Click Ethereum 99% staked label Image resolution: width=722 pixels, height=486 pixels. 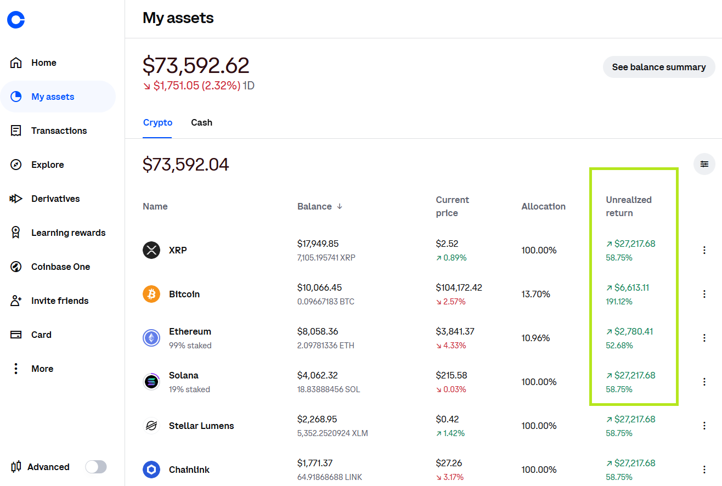click(190, 346)
